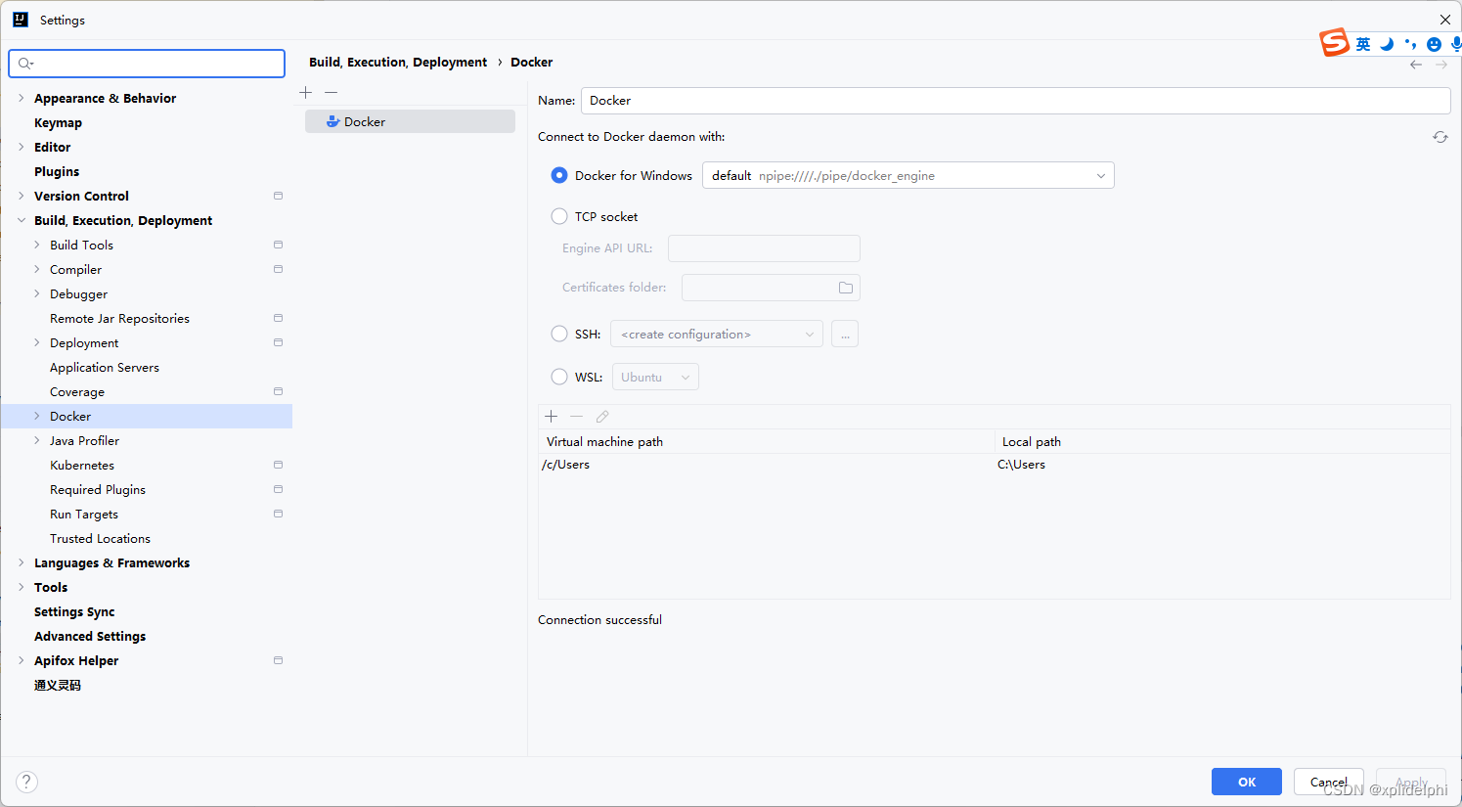Select the SSH radio option
The image size is (1462, 807).
pos(559,334)
